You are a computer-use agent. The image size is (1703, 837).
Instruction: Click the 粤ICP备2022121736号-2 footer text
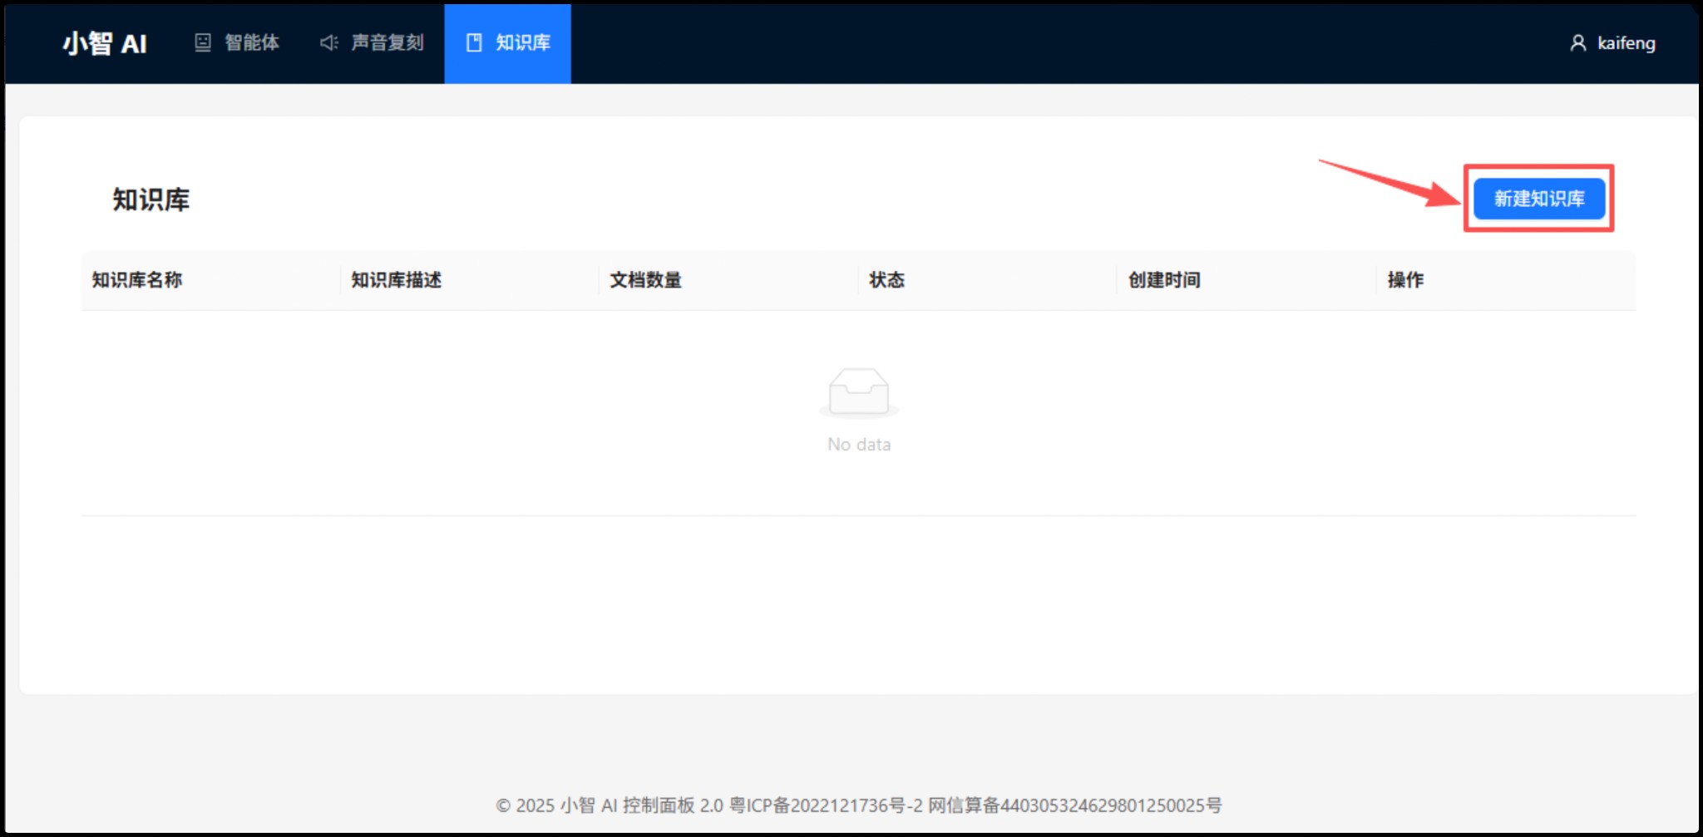click(826, 805)
